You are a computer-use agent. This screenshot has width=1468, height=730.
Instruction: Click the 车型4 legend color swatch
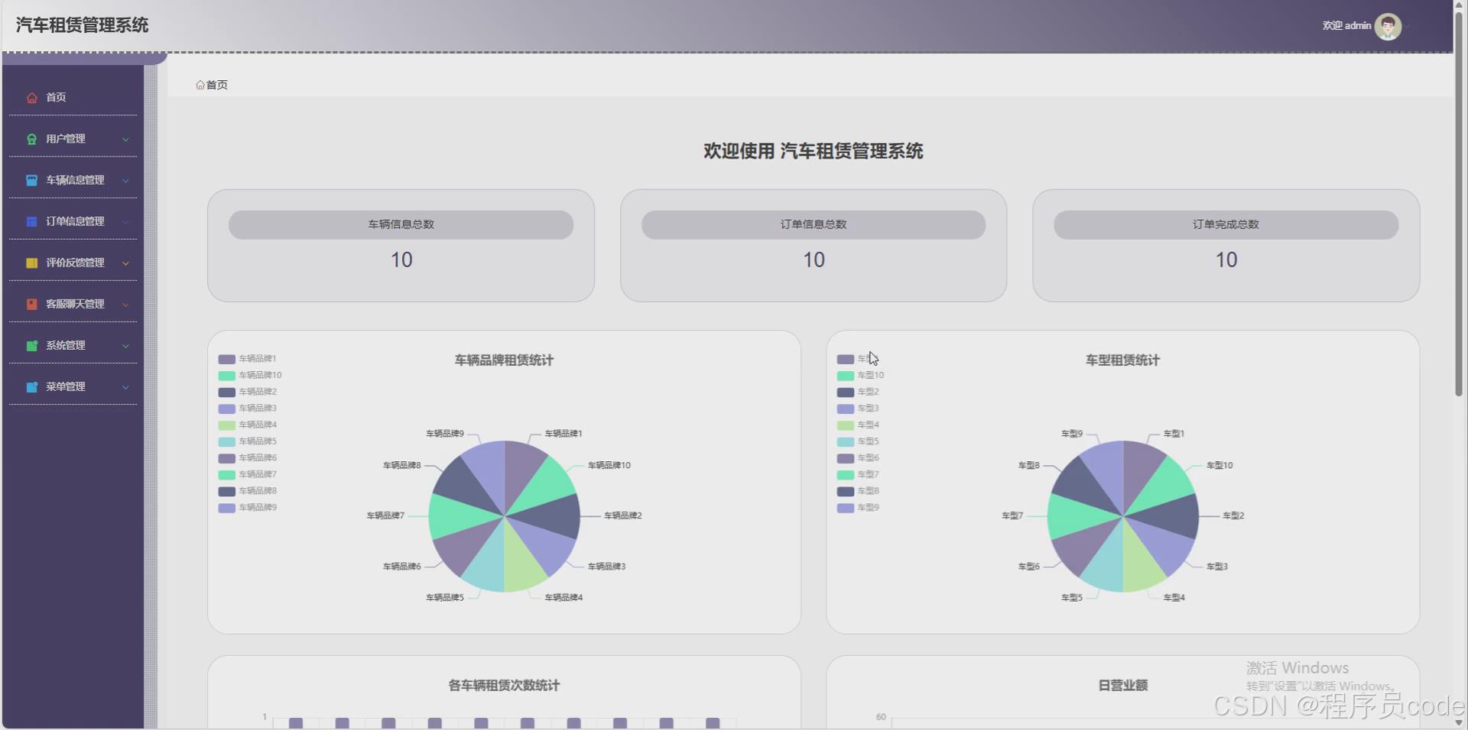(x=845, y=425)
